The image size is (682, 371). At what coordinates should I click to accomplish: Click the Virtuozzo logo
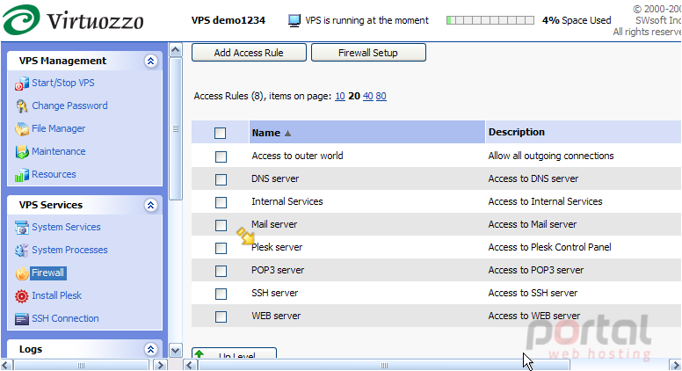pos(73,20)
